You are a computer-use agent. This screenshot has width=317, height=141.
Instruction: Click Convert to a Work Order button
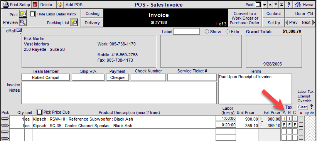click(245, 18)
